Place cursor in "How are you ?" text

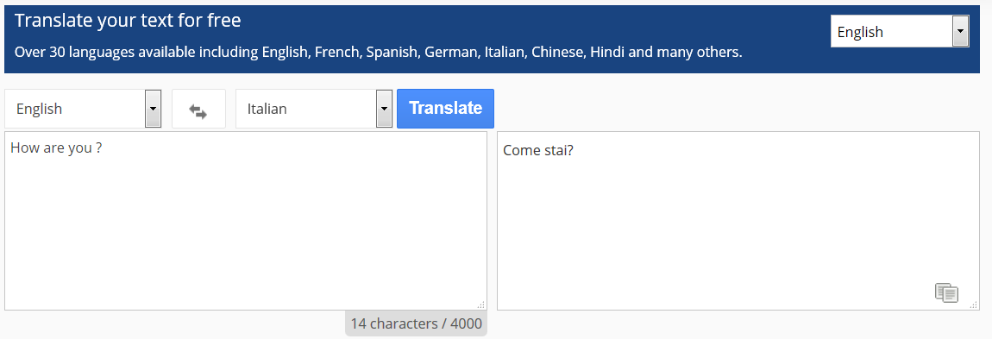[x=56, y=148]
